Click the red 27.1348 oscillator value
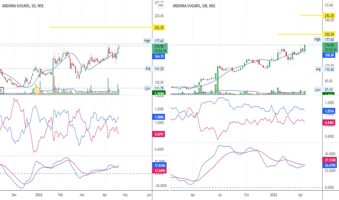Screen dimensions: 339x200 tap(330, 160)
